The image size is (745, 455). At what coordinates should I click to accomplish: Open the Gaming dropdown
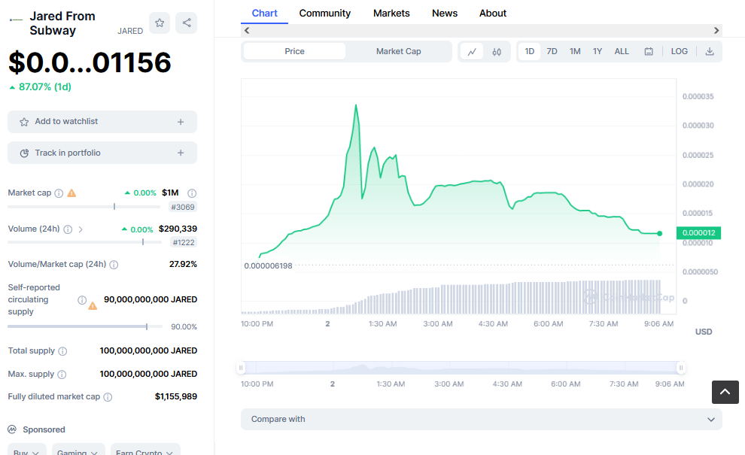click(x=78, y=449)
